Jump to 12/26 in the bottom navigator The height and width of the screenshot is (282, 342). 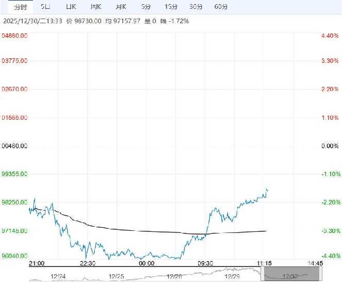tap(174, 276)
